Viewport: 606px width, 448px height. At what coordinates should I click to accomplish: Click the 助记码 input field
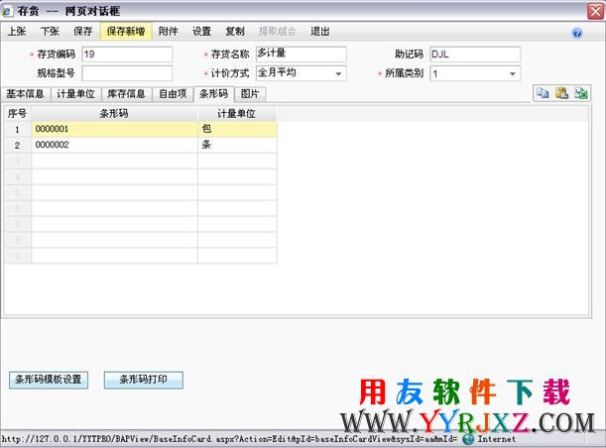point(475,55)
